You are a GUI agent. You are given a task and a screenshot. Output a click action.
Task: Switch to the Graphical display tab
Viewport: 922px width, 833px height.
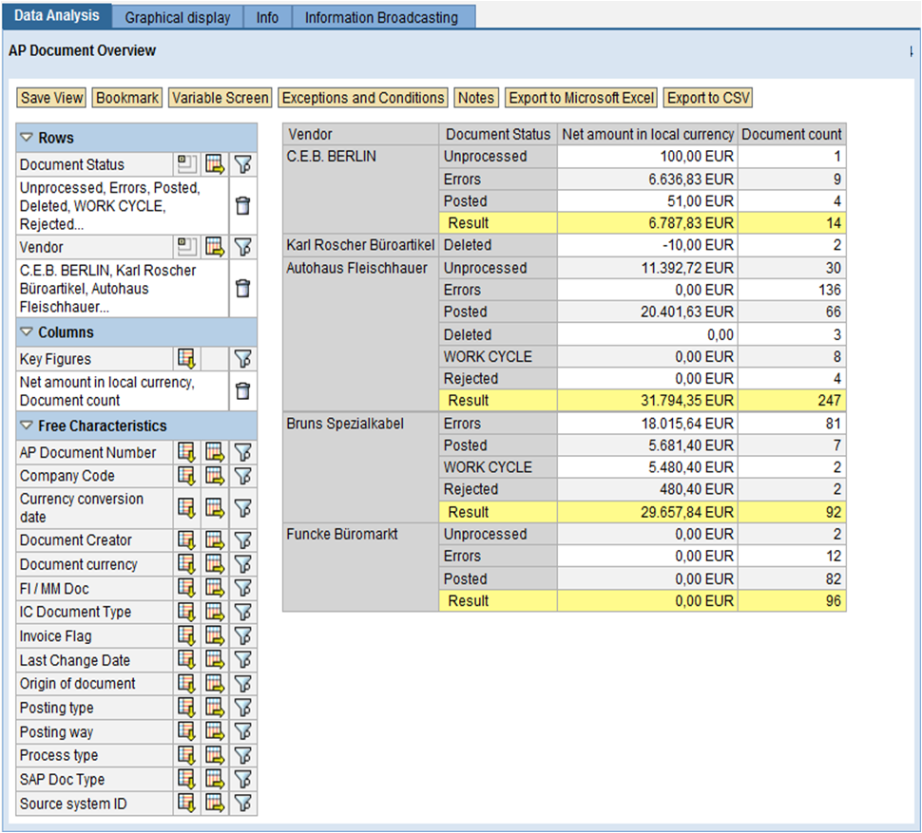tap(177, 16)
